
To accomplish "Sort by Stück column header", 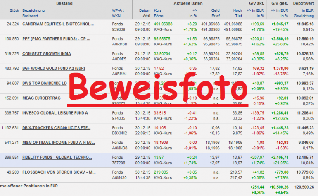I will click(14, 10).
